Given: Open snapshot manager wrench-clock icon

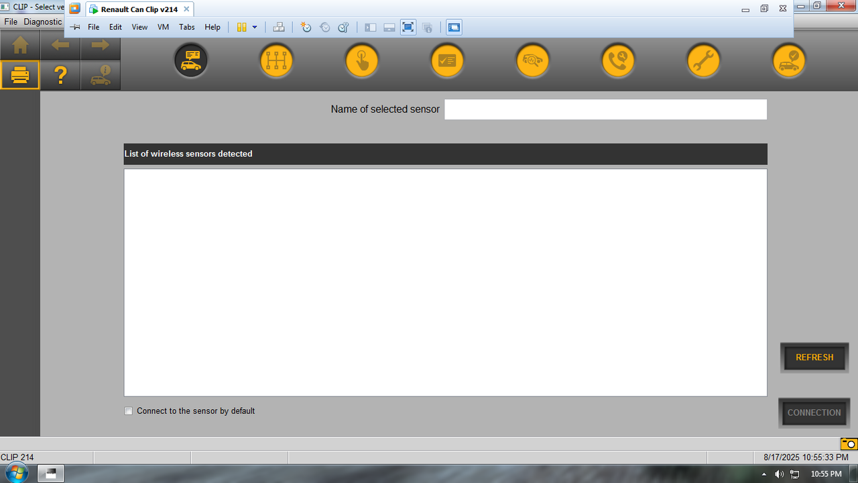Looking at the screenshot, I should 343,28.
